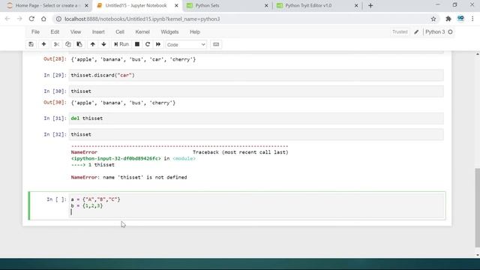
Task: Click the ipython-input-32 traceback text
Action: [115, 158]
